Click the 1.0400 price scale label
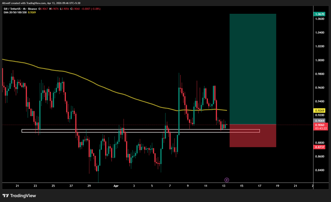 319,33
